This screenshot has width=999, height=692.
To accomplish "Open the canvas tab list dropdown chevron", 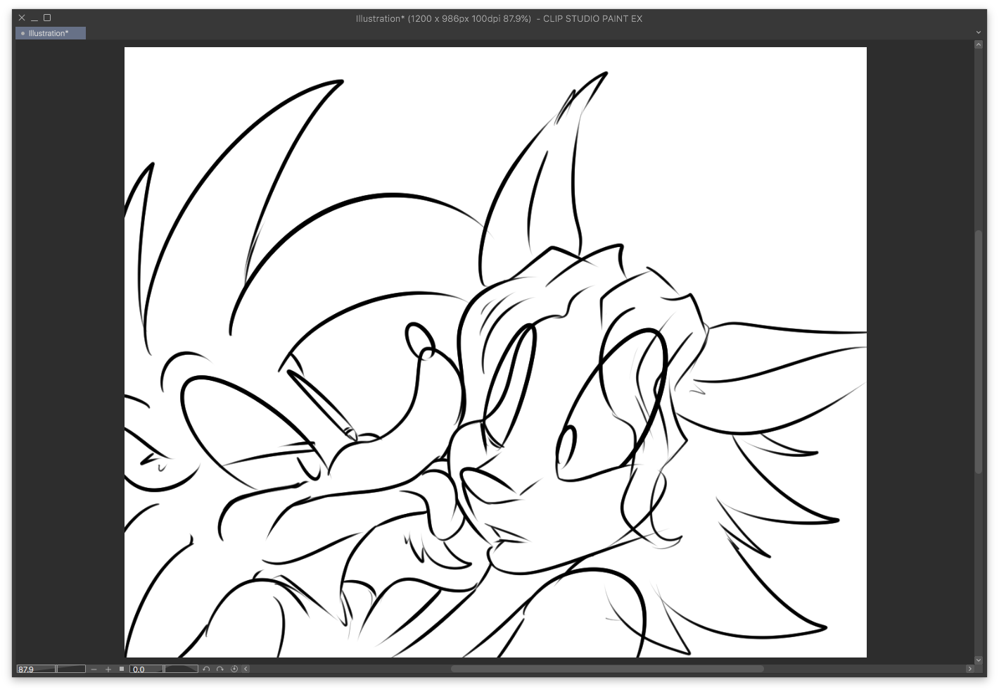I will [978, 32].
